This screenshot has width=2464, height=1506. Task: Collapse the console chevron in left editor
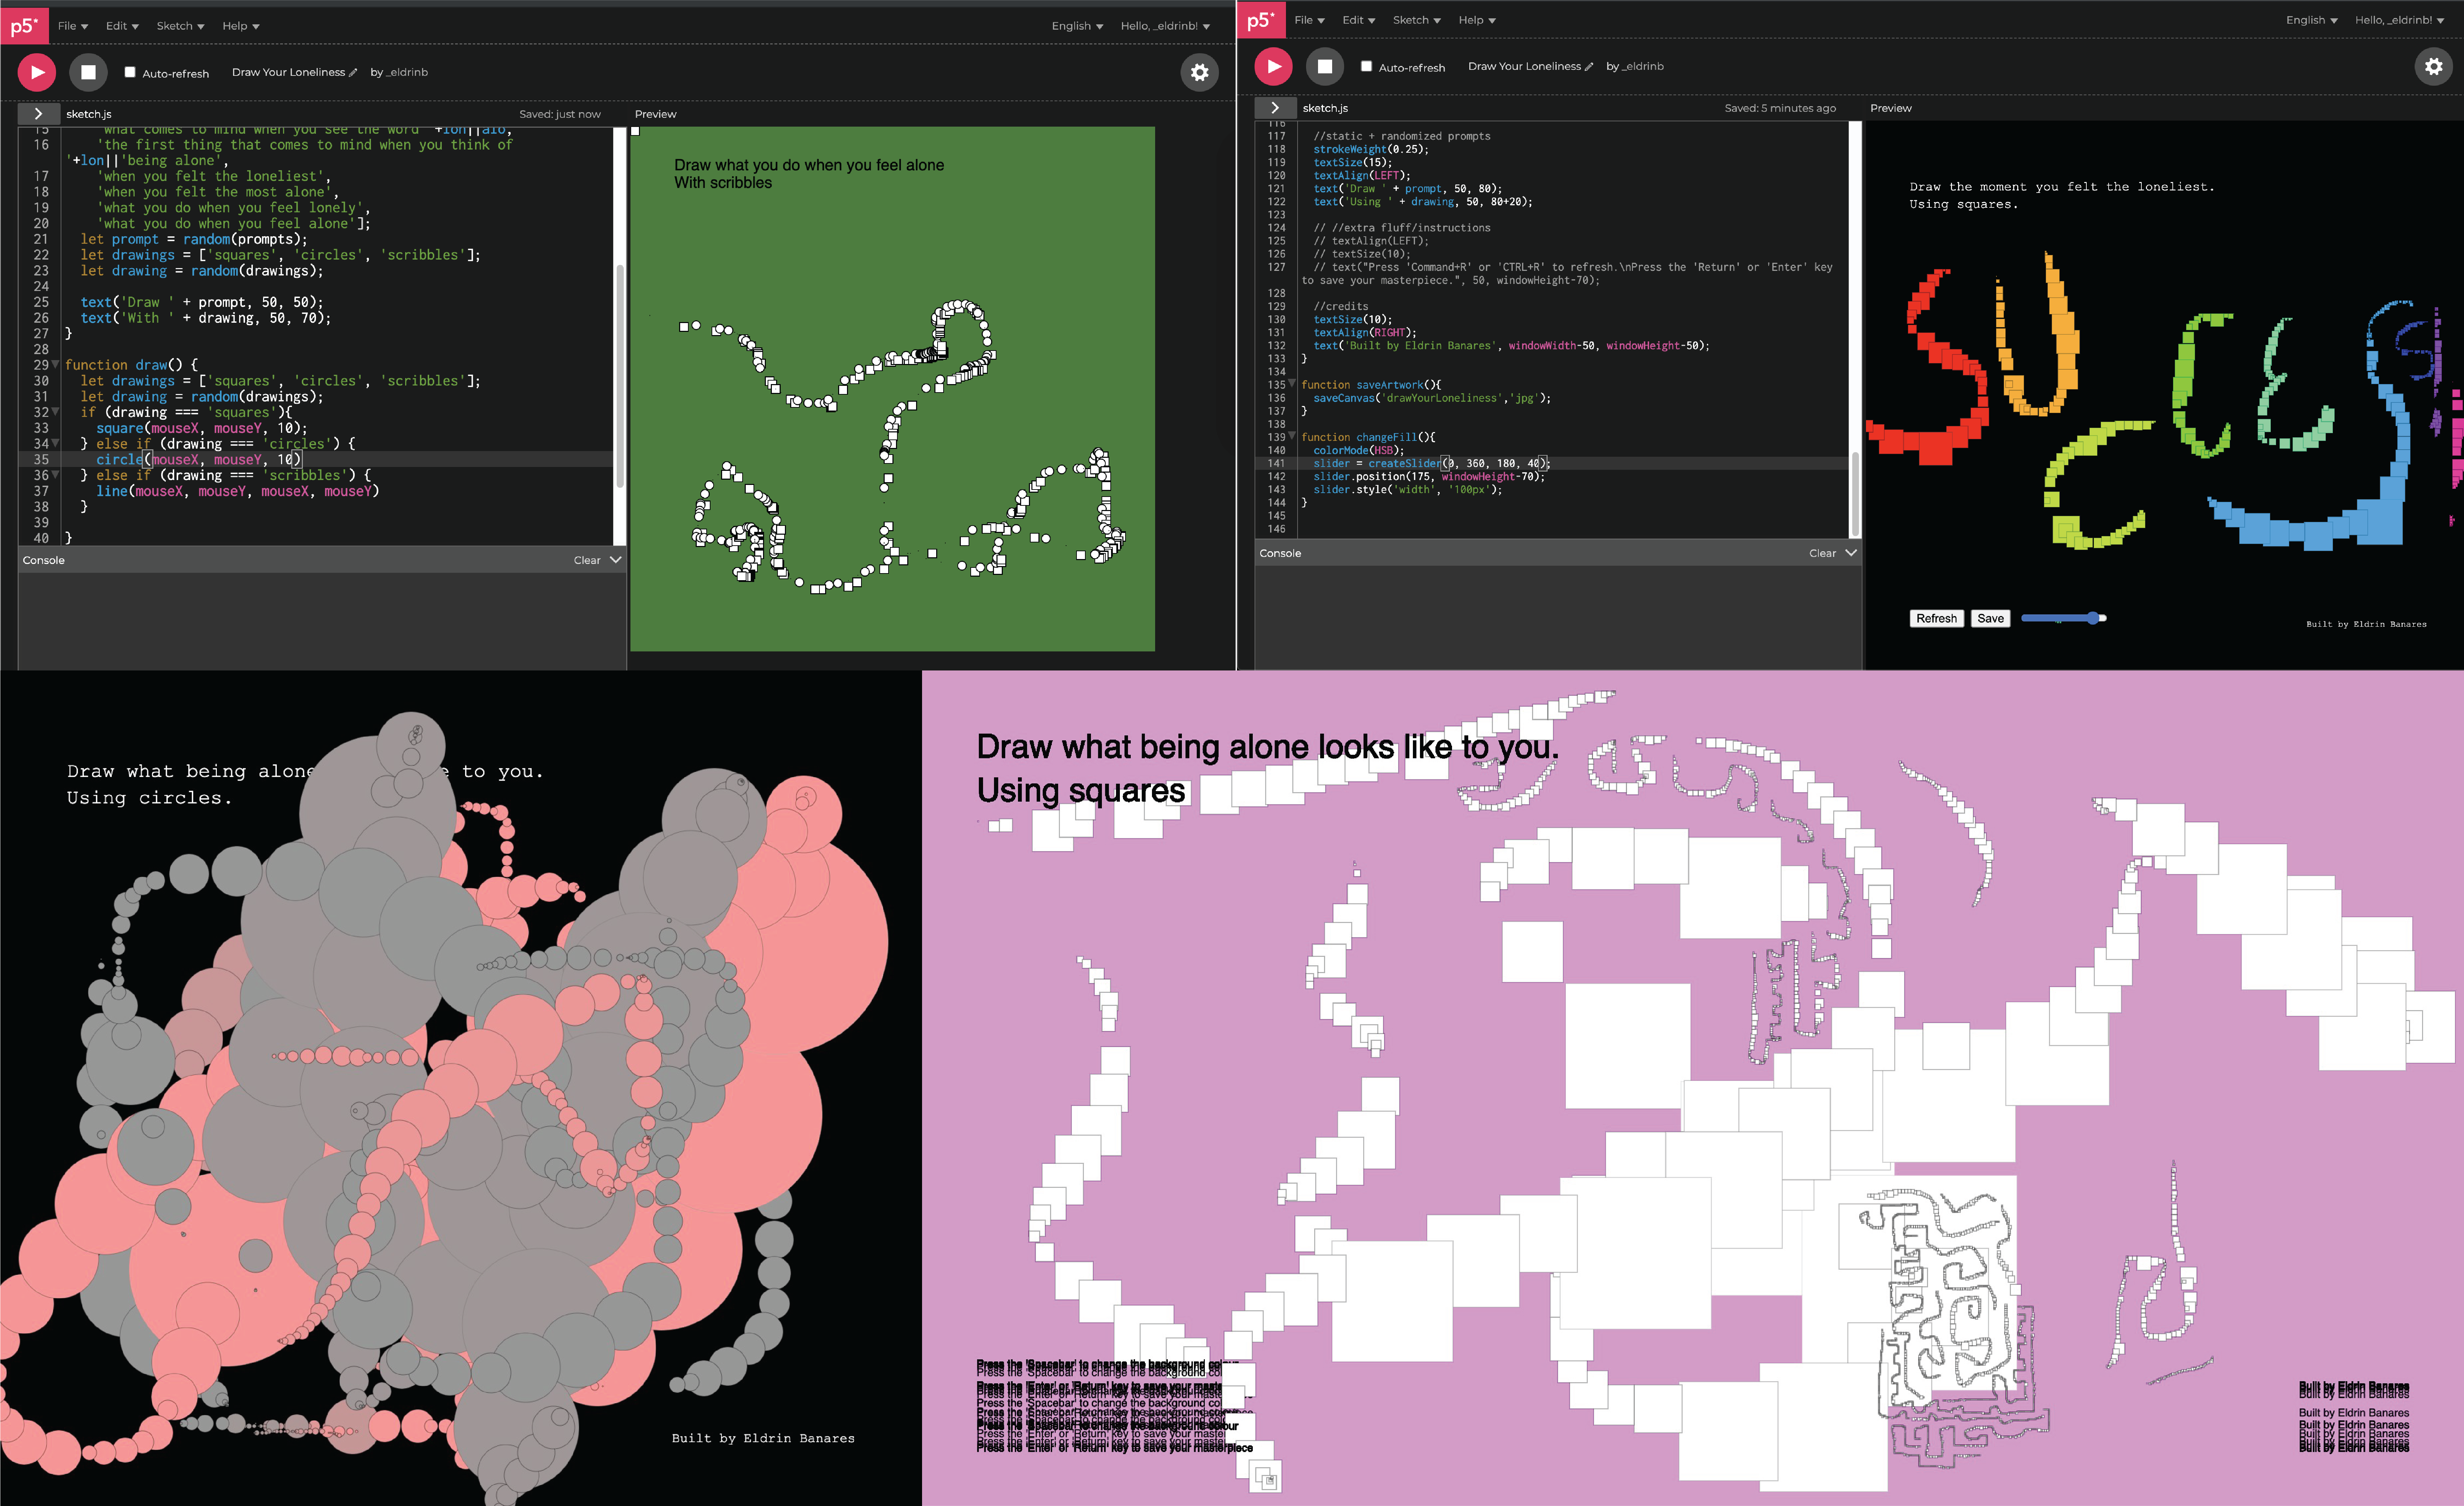616,560
